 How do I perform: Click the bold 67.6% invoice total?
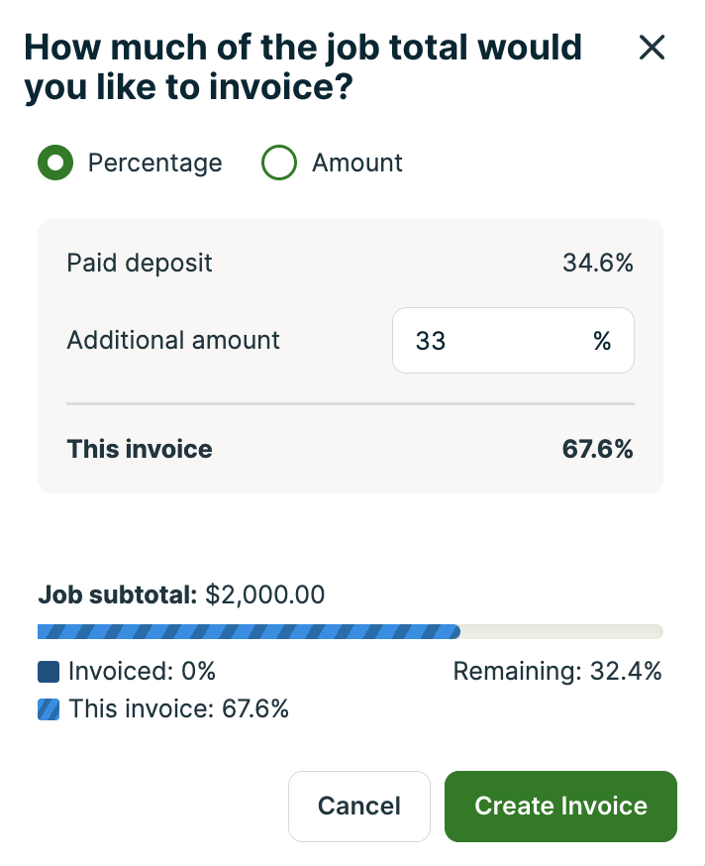tap(597, 449)
